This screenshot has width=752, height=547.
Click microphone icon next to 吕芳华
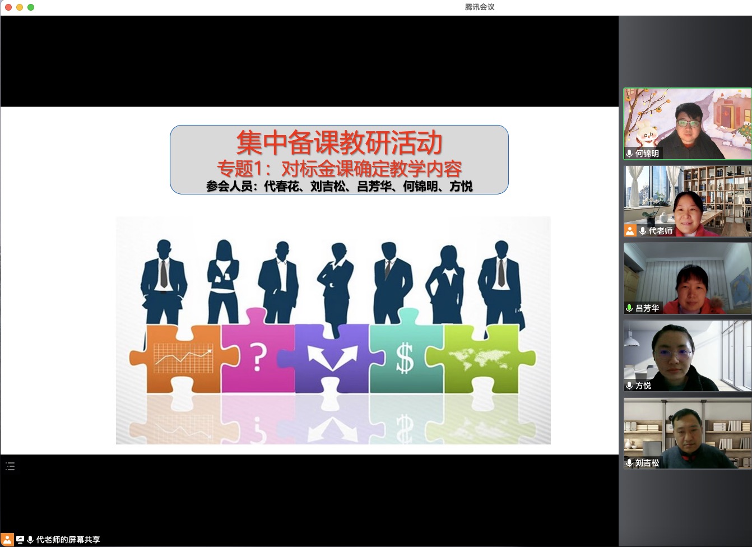(x=629, y=308)
